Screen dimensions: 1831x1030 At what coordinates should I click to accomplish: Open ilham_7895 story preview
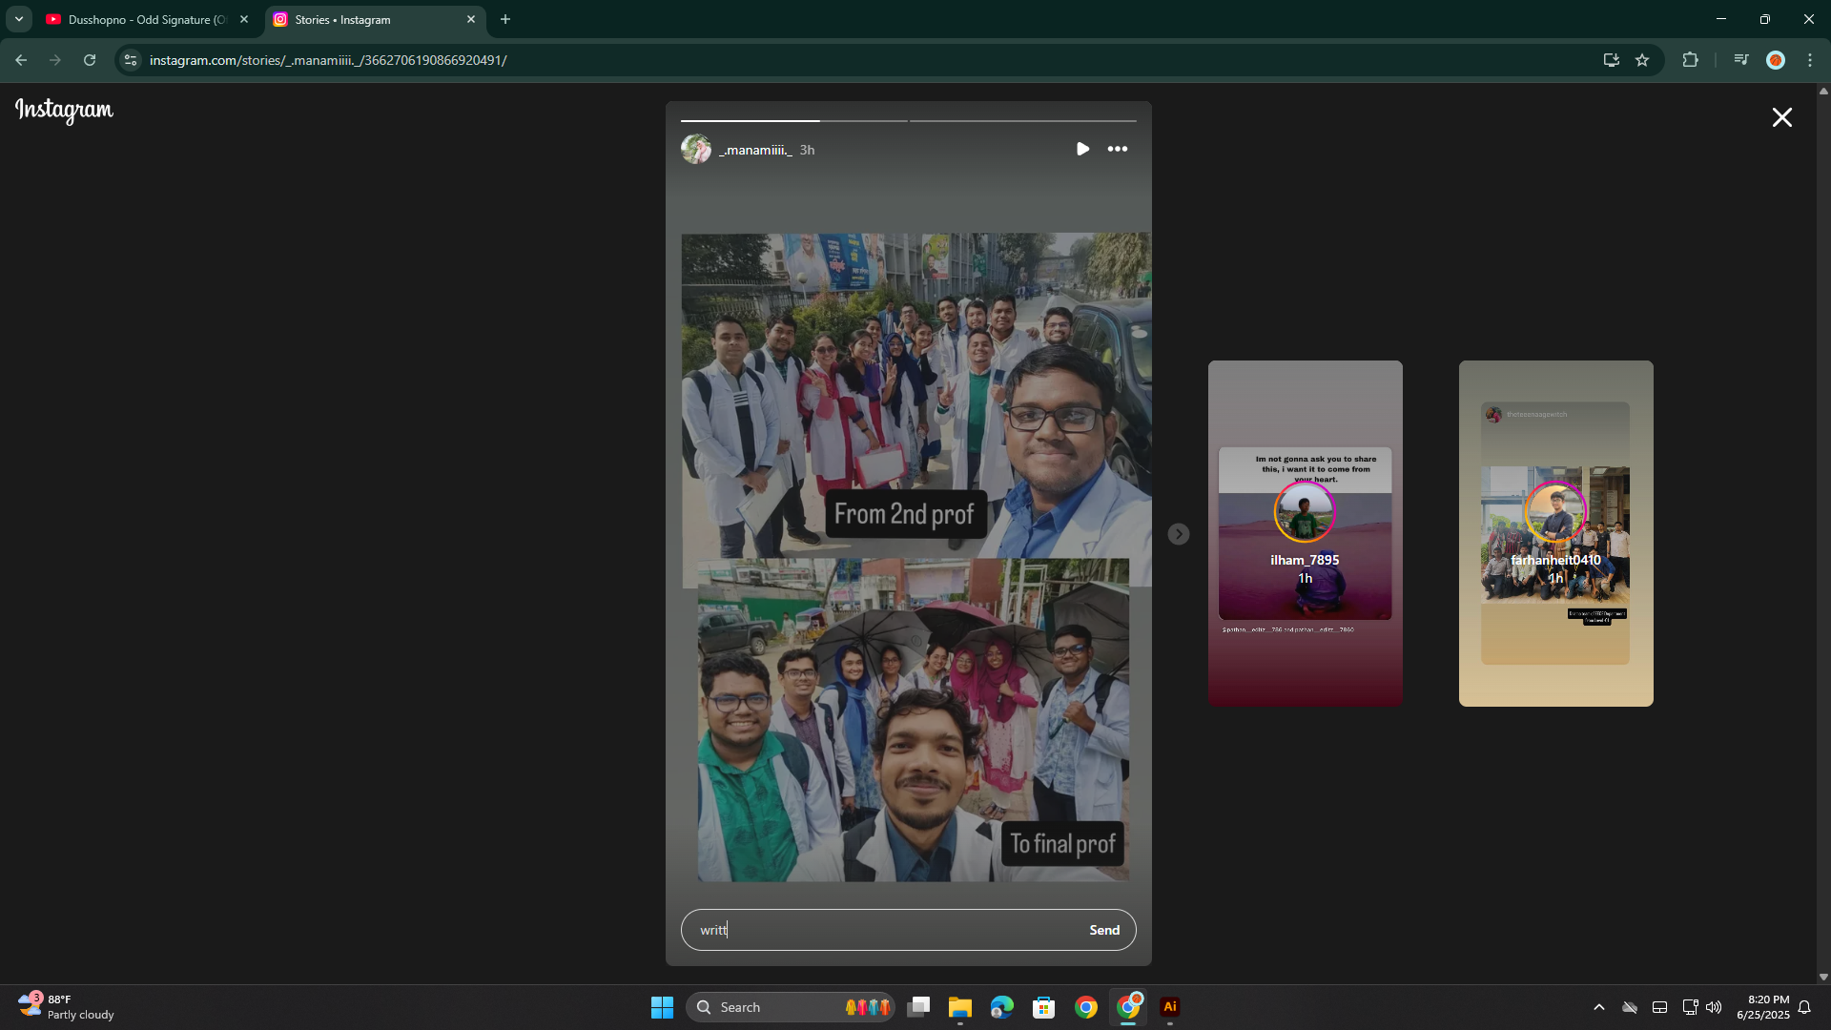pos(1305,533)
